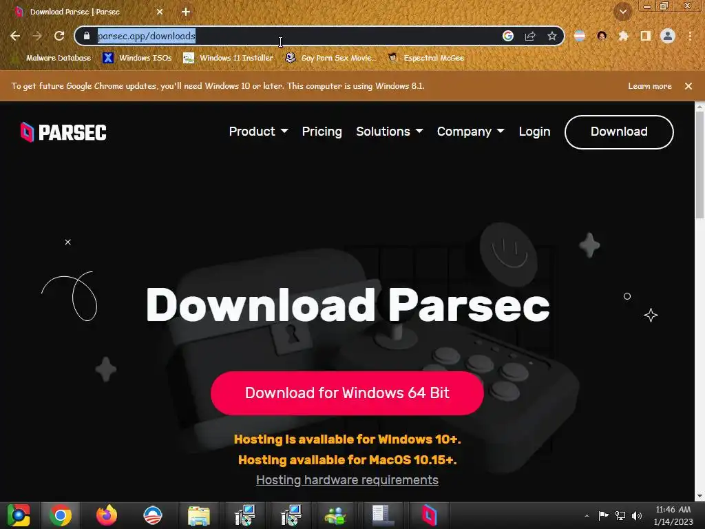705x529 pixels.
Task: View site info via the padlock icon
Action: click(87, 36)
